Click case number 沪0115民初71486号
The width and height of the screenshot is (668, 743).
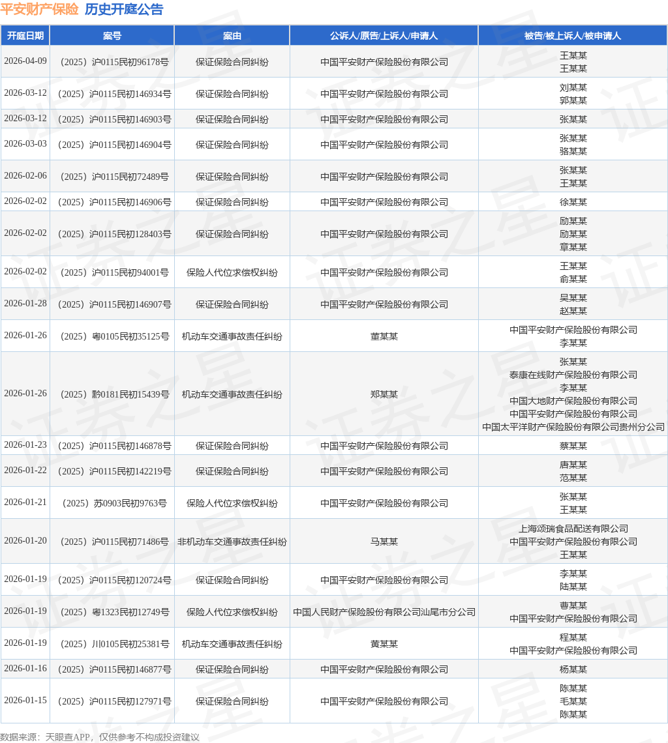[114, 542]
